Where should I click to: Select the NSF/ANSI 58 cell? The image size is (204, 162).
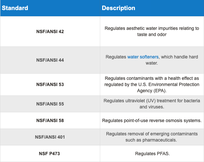50,120
